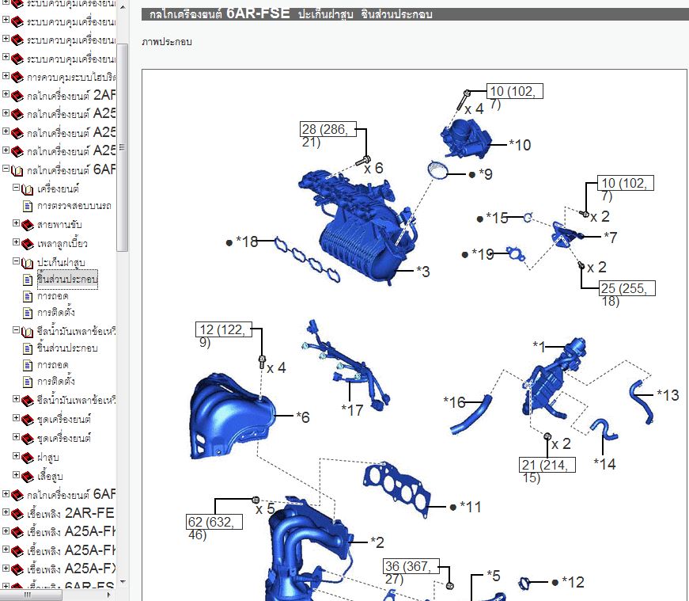The width and height of the screenshot is (689, 601).
Task: Select the เพลาลูกเบี้ยว tree label
Action: pos(62,243)
